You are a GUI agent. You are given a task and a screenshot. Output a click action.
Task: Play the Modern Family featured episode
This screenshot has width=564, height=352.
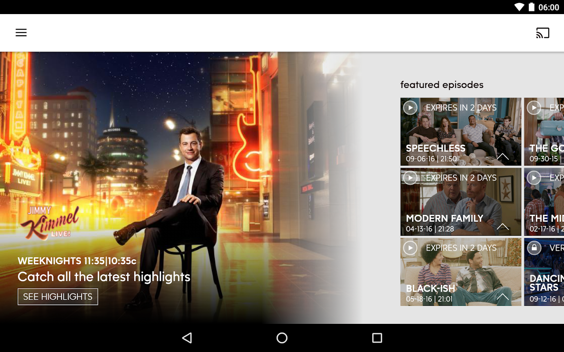[410, 178]
